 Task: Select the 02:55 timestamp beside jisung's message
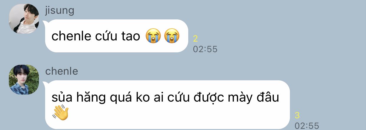(x=205, y=49)
